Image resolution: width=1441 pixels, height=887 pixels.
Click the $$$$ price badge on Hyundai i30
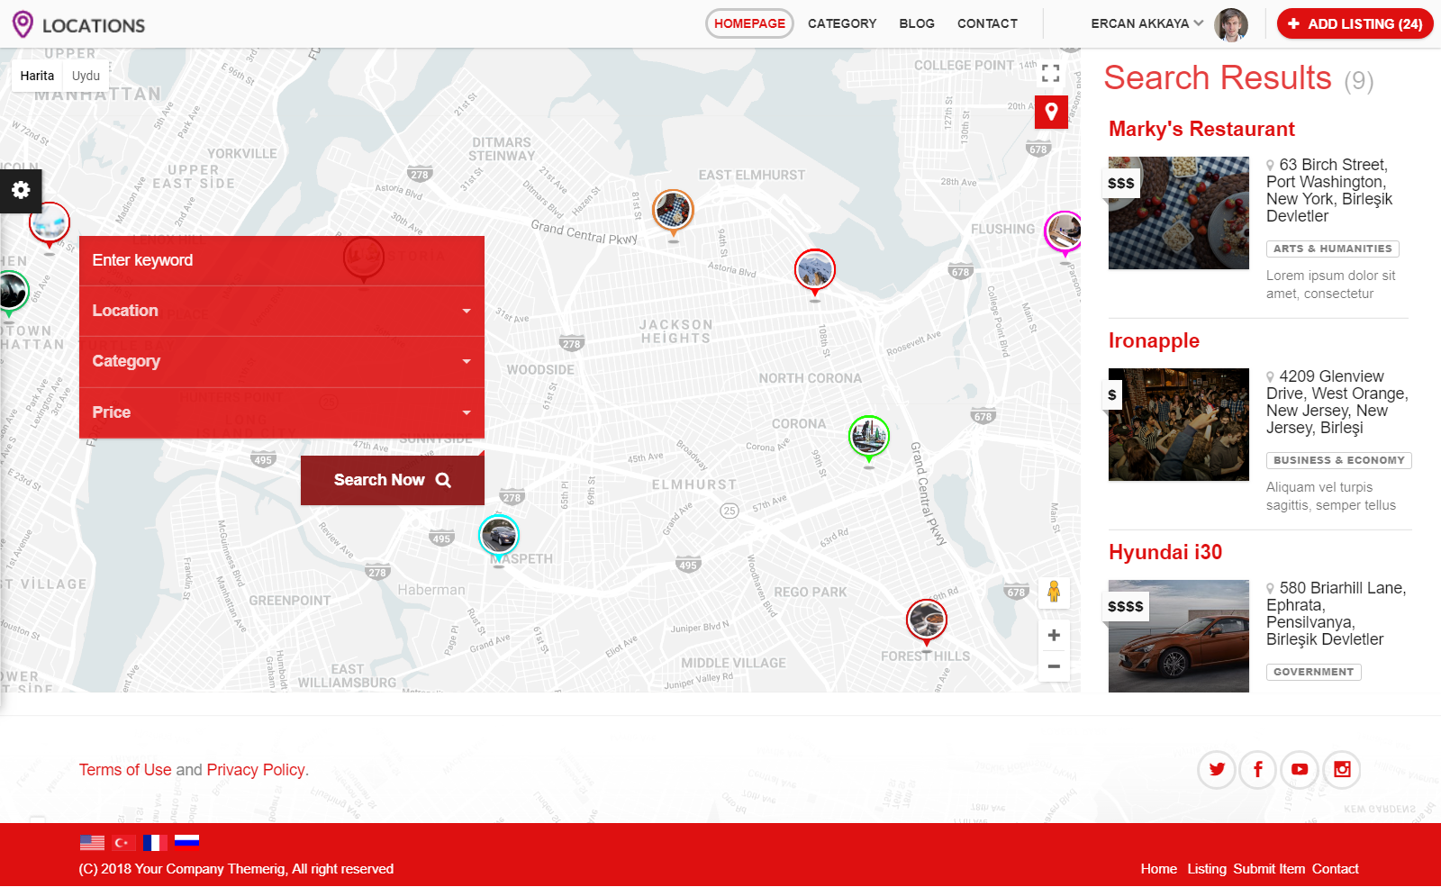pyautogui.click(x=1126, y=606)
